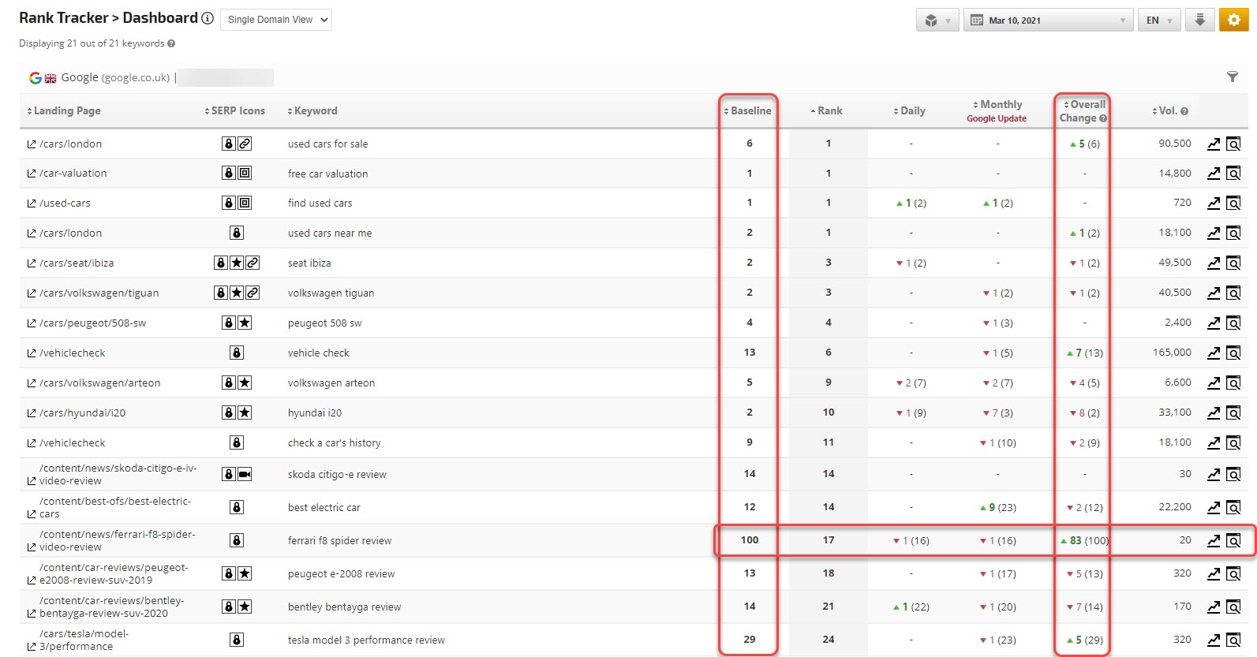Image resolution: width=1257 pixels, height=657 pixels.
Task: View SERP preview for find used cars
Action: [1233, 203]
